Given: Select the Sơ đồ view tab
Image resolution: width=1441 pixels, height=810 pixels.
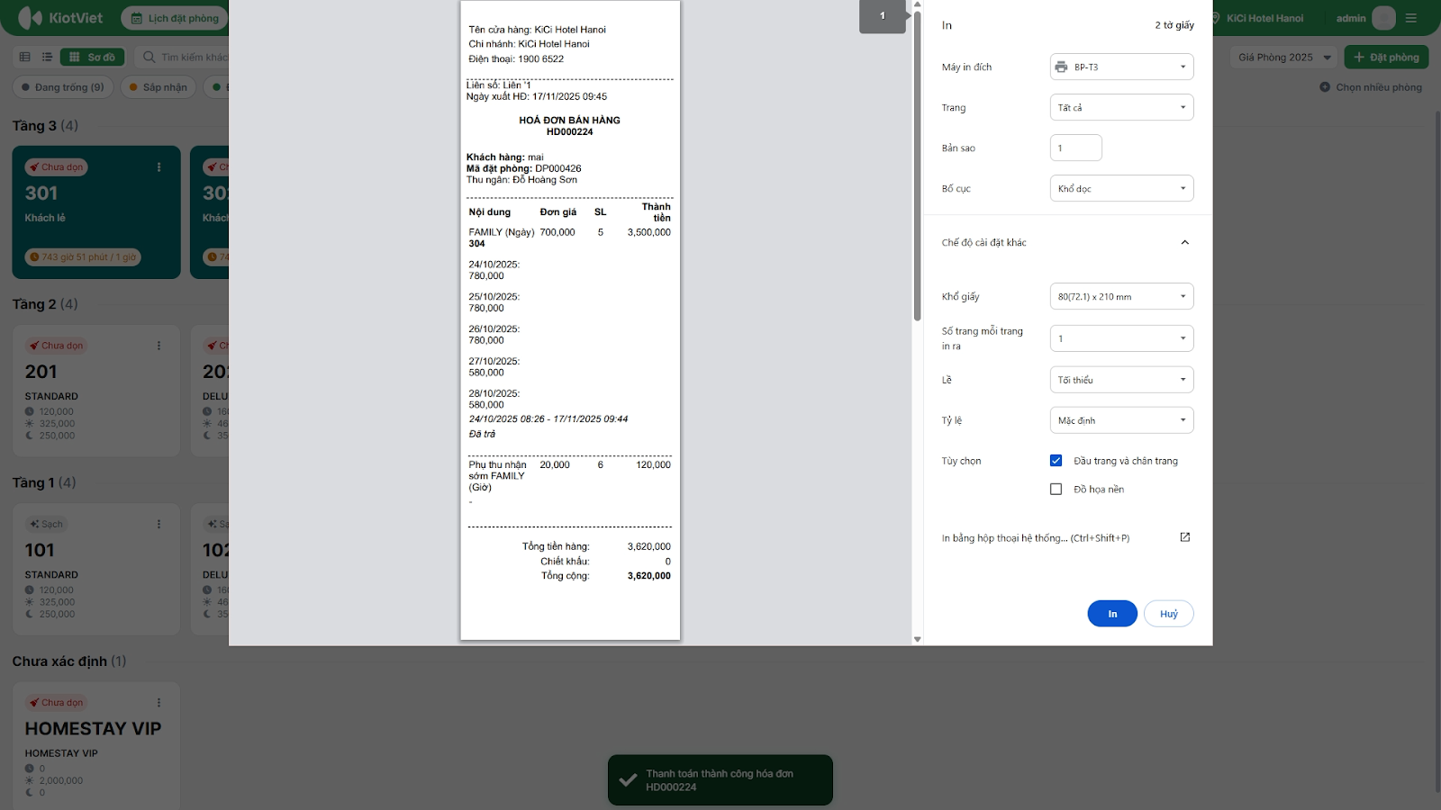Looking at the screenshot, I should [92, 57].
